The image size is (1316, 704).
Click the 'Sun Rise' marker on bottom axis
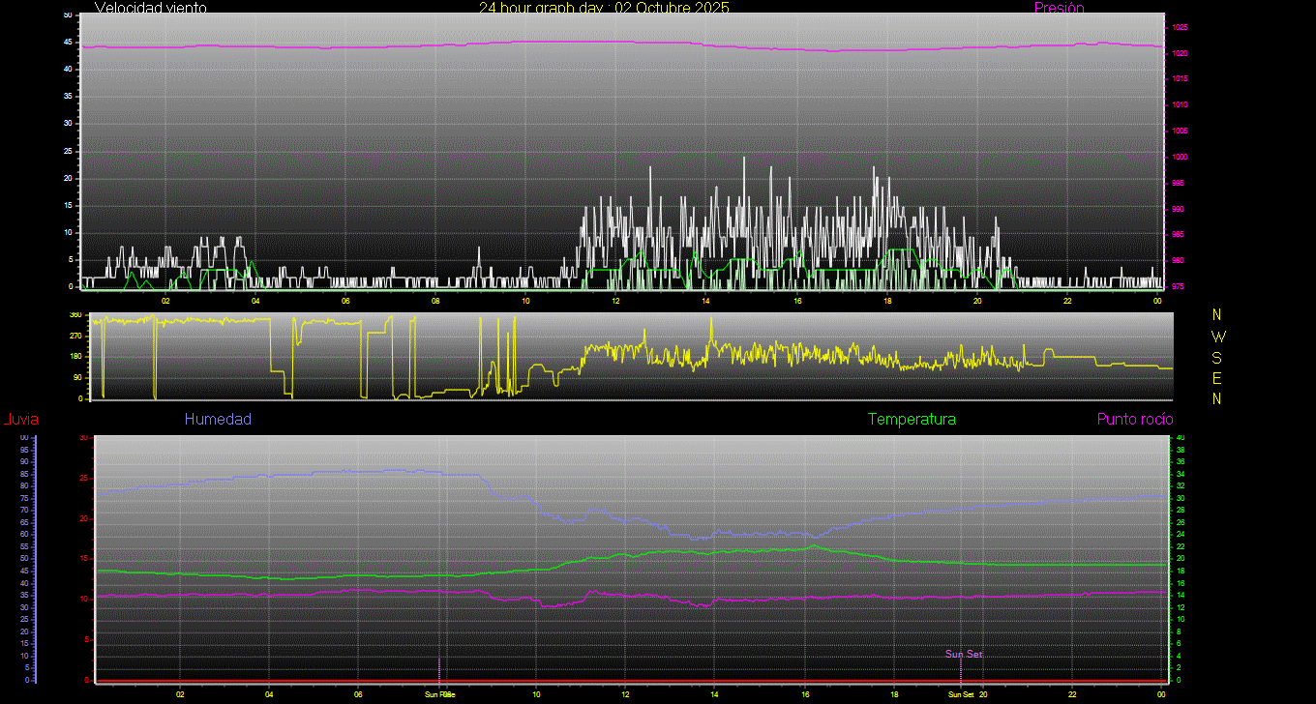pyautogui.click(x=440, y=694)
